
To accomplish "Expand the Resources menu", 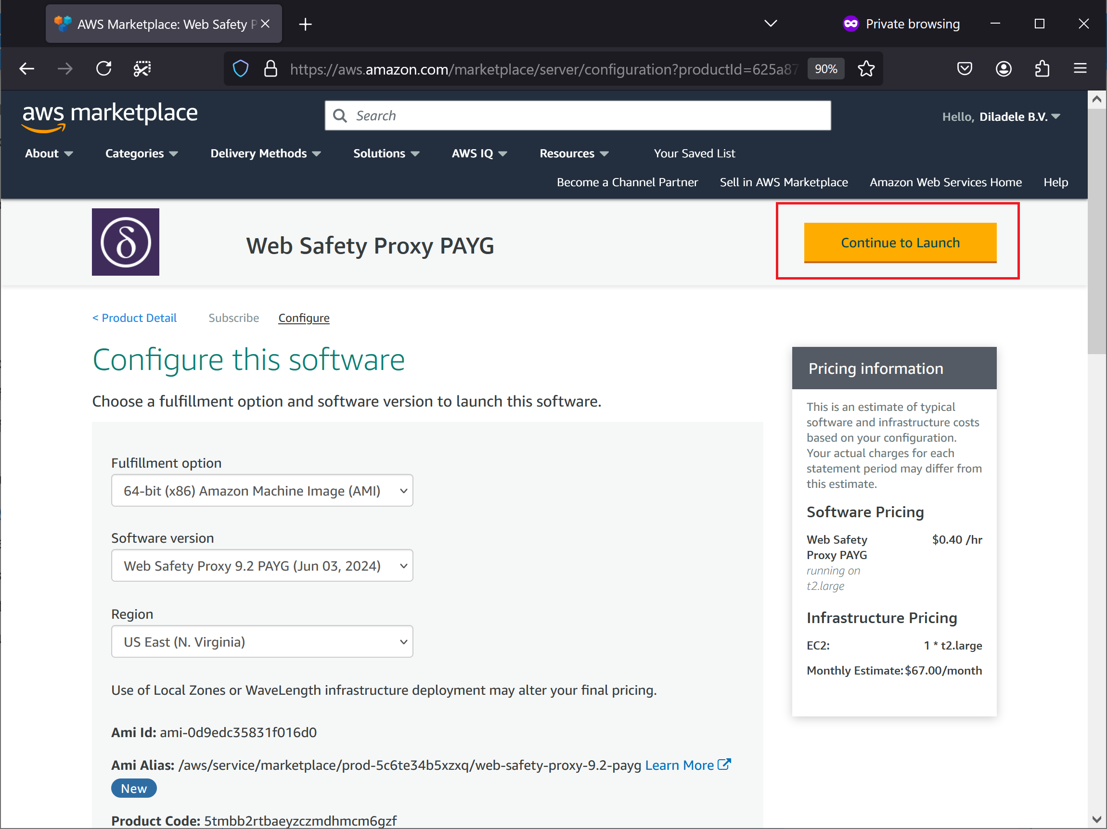I will click(x=574, y=153).
